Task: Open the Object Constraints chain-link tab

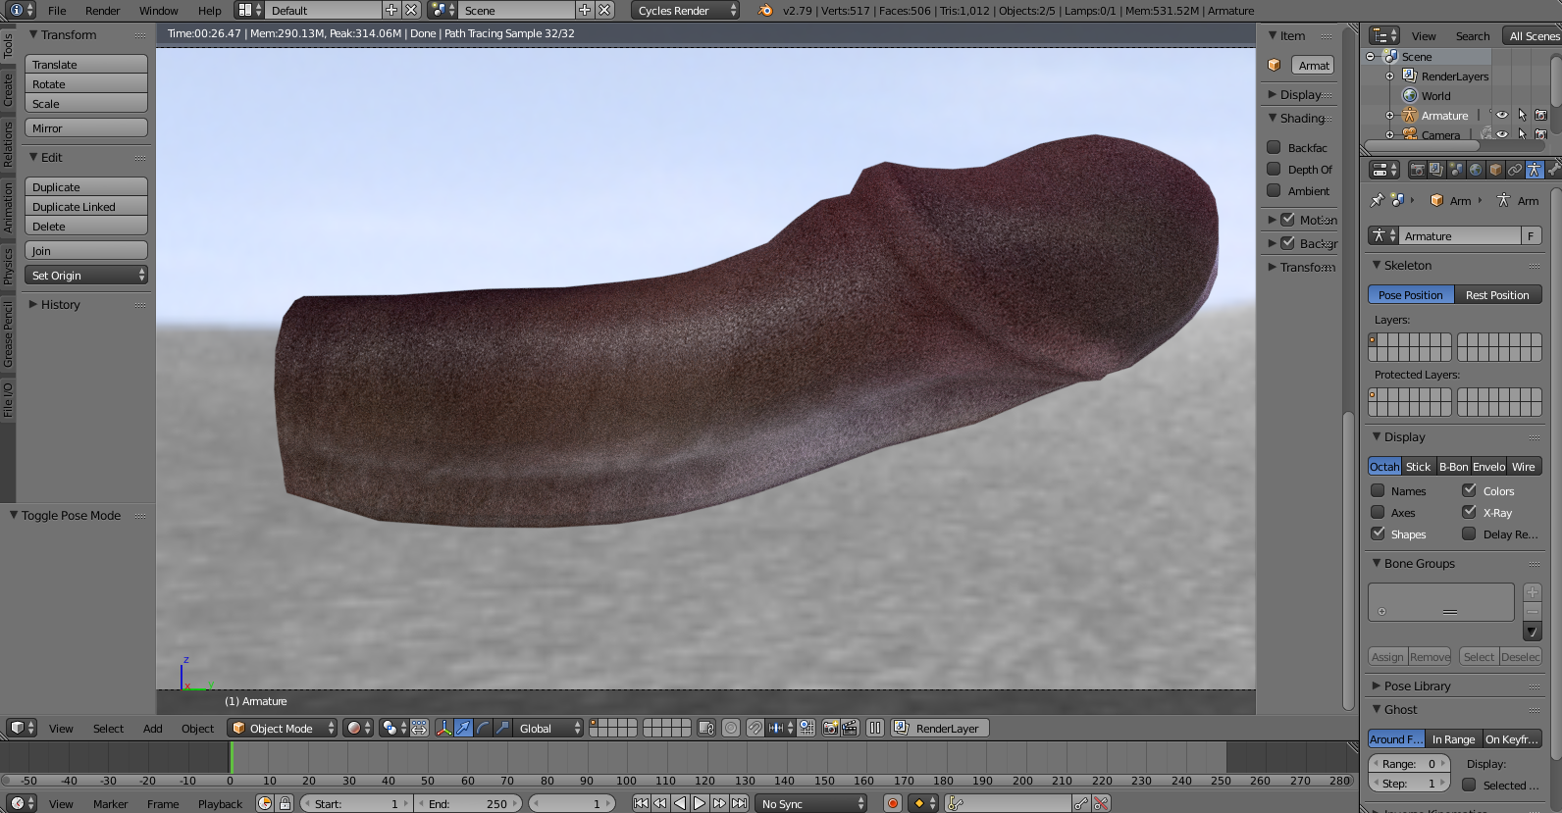Action: point(1515,170)
